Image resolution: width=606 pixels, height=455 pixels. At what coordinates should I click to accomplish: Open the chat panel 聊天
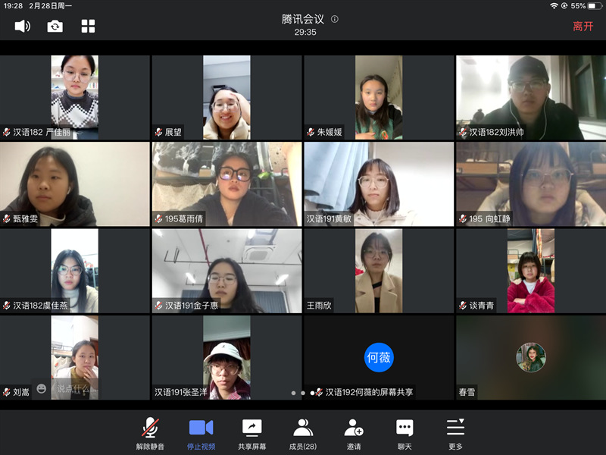(405, 434)
